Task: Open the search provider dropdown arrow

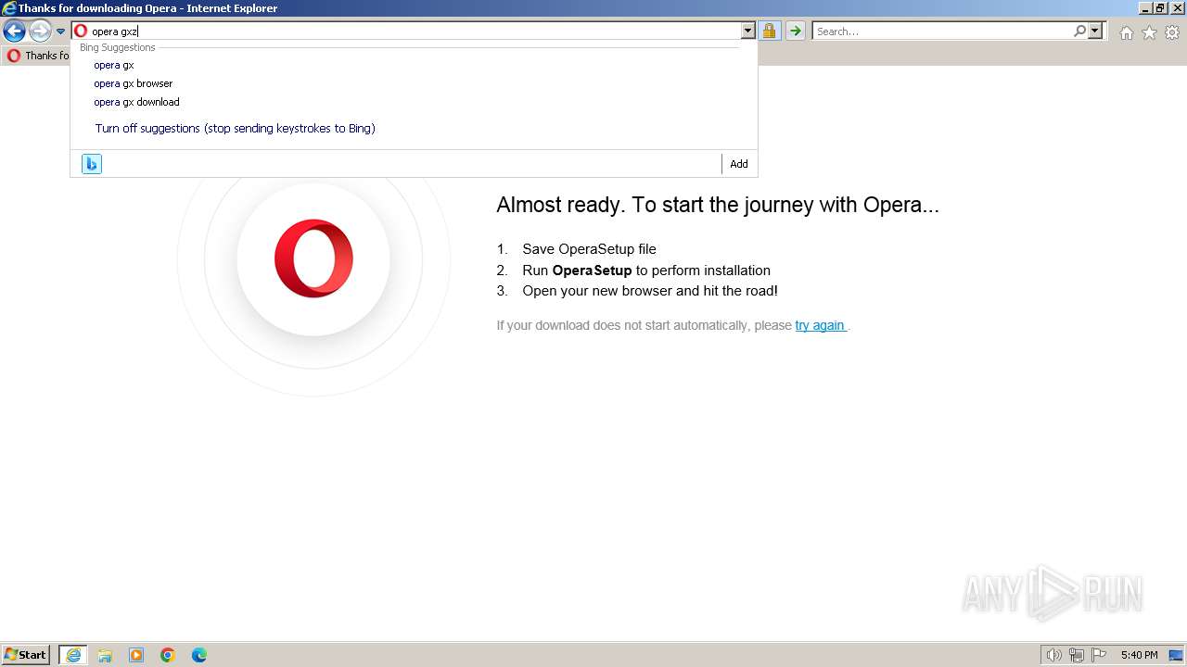Action: tap(1095, 31)
